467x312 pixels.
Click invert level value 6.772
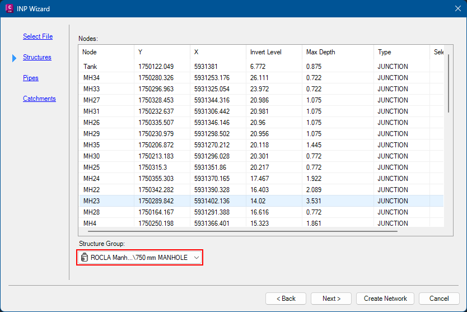pos(258,67)
